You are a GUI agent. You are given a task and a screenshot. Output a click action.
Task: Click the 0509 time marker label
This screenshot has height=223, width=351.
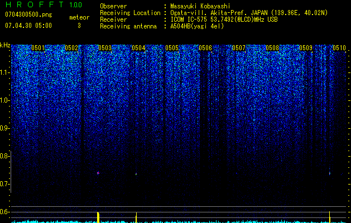point(306,48)
